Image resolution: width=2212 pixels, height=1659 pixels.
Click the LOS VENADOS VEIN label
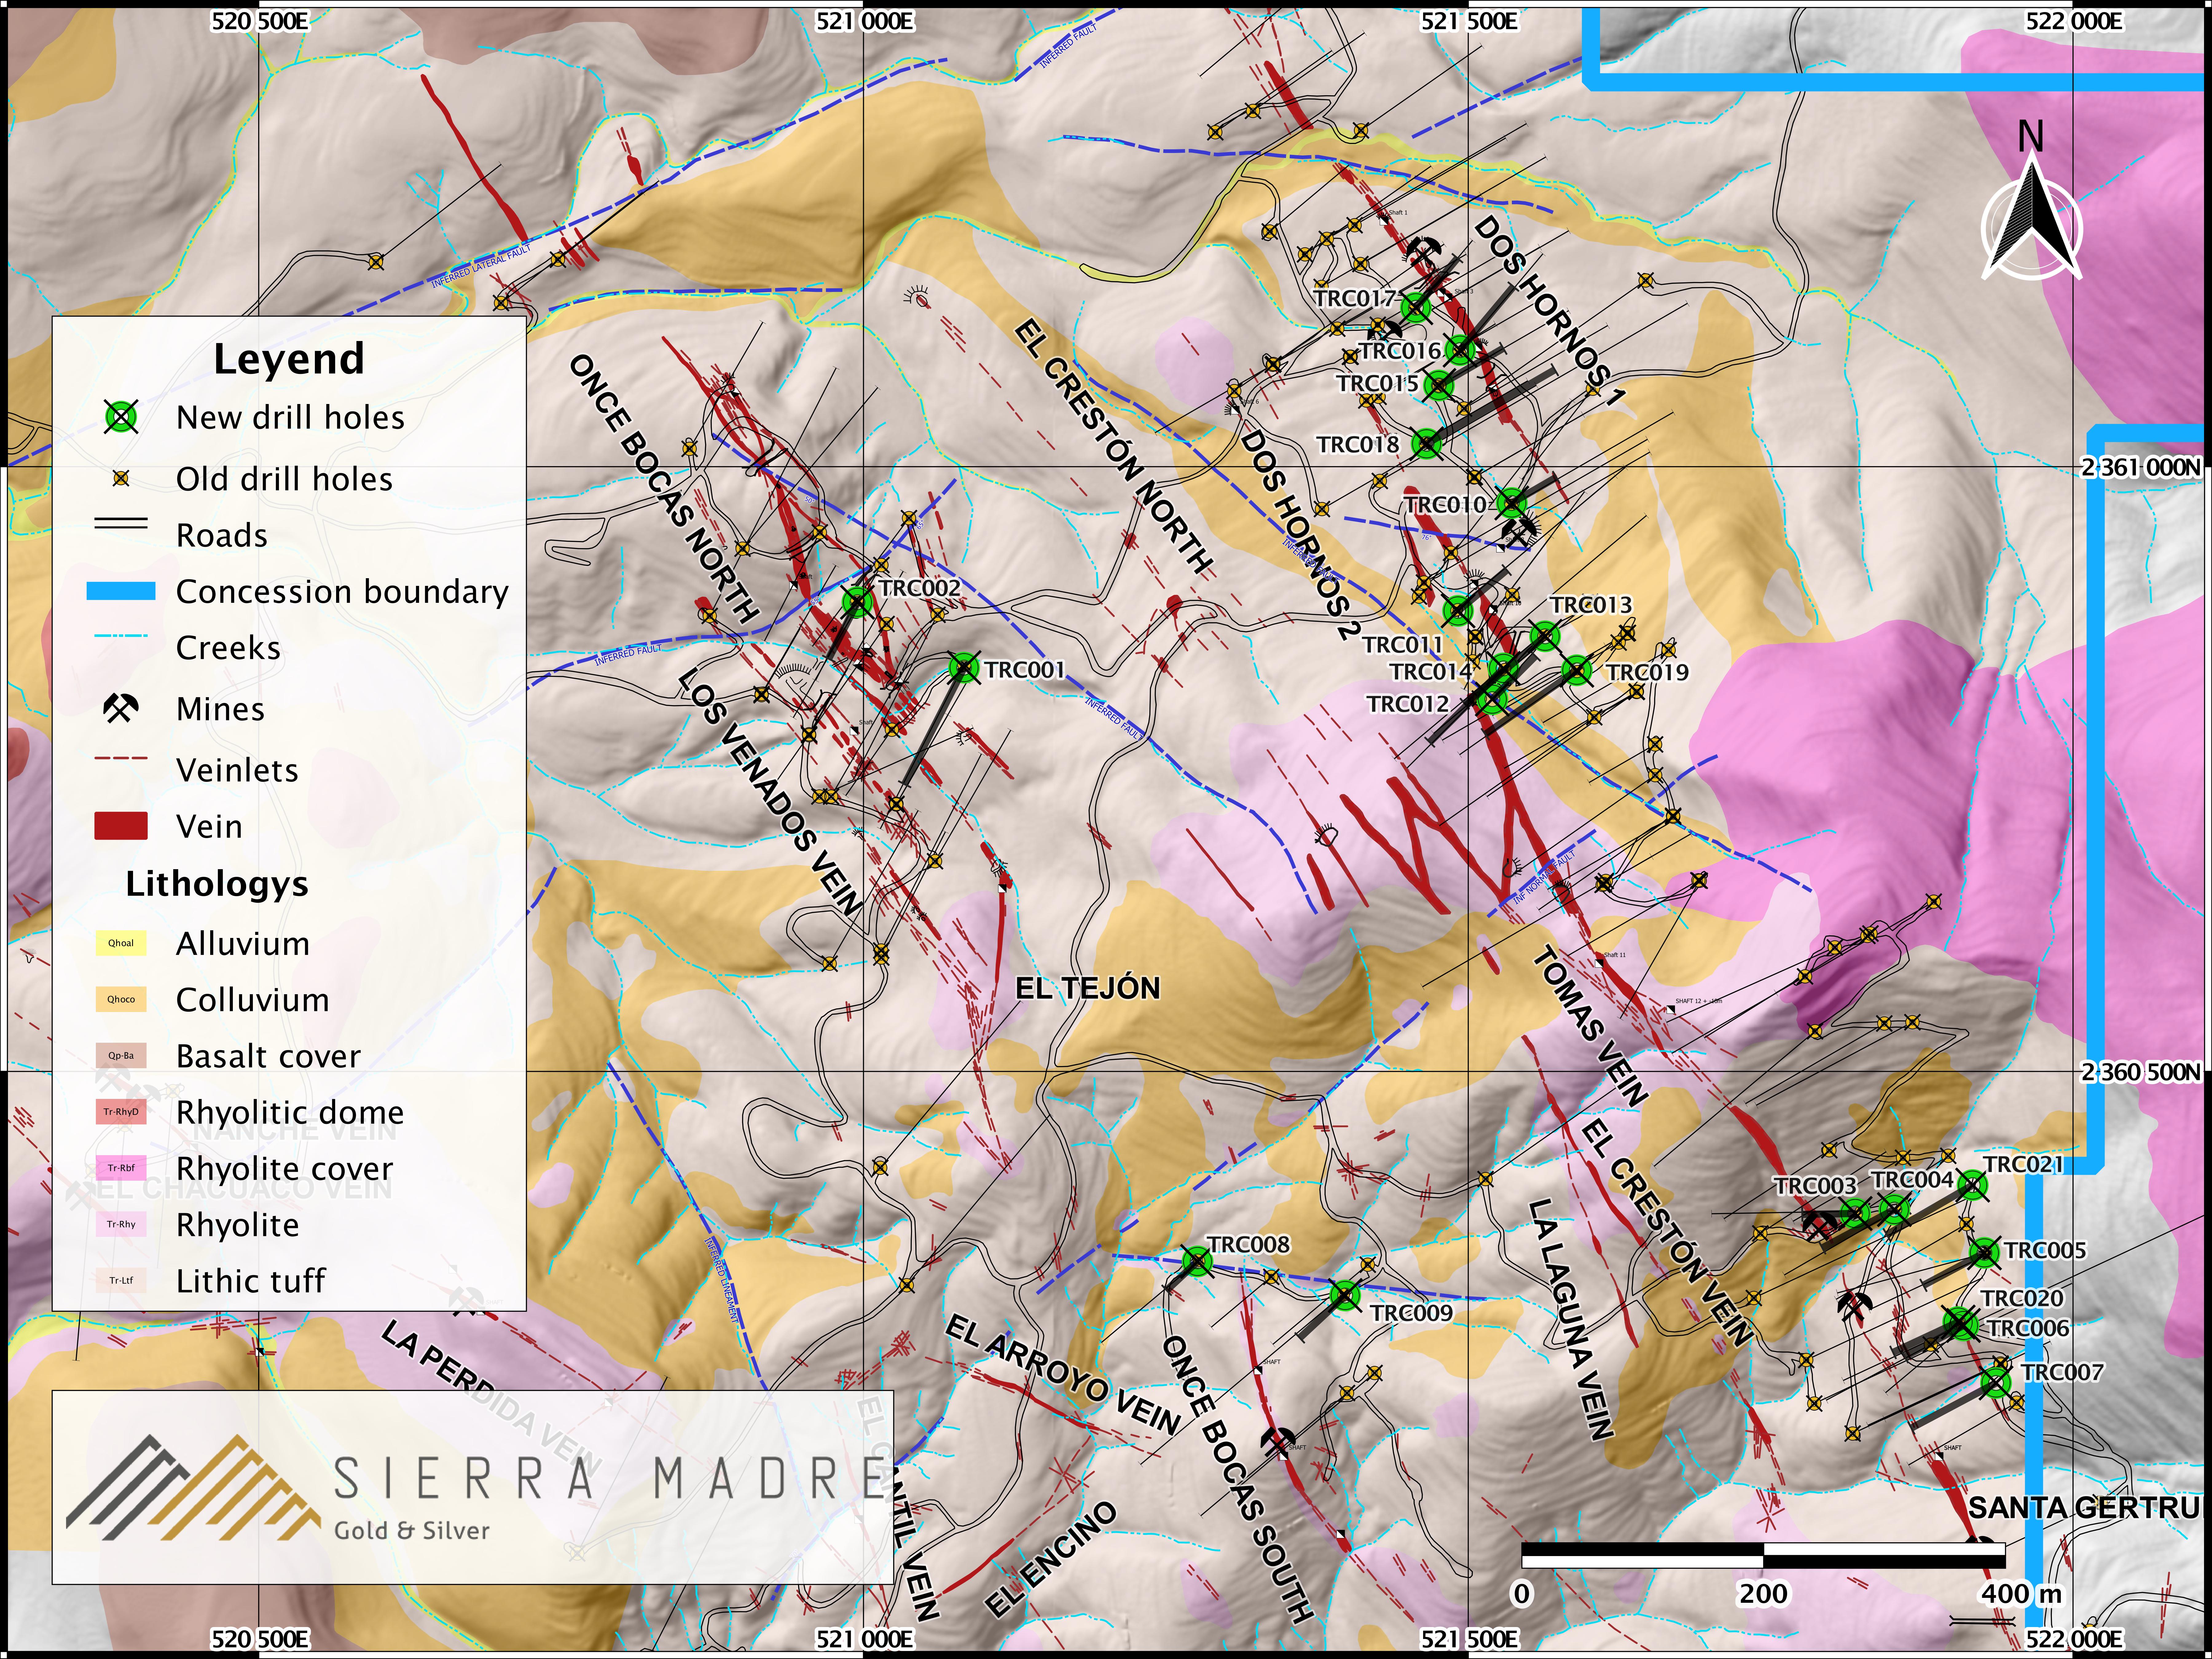tap(770, 791)
